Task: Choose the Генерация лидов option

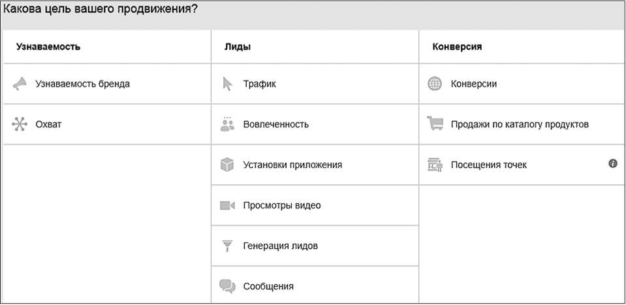Action: point(280,246)
